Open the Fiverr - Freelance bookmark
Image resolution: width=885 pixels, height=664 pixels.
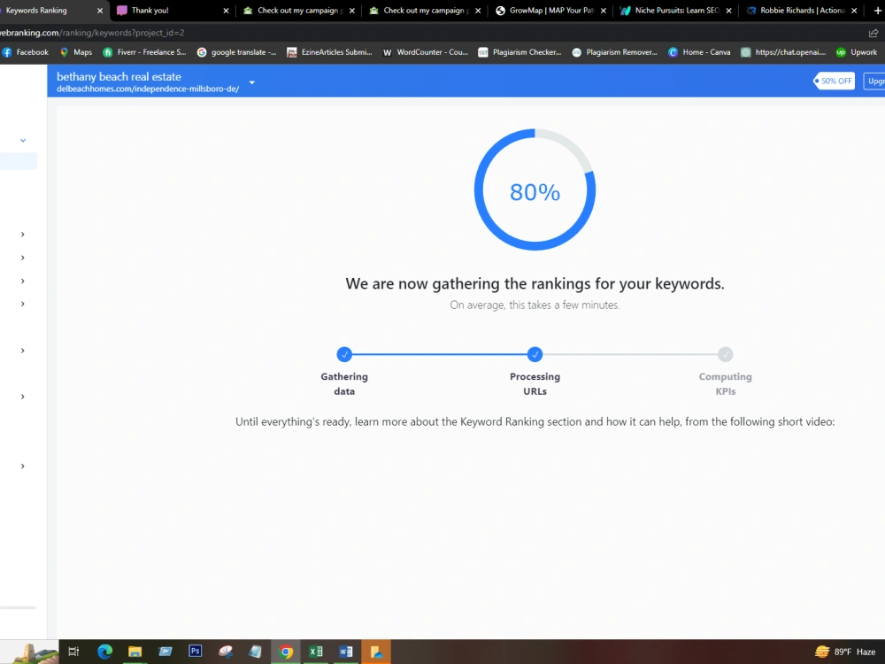144,52
